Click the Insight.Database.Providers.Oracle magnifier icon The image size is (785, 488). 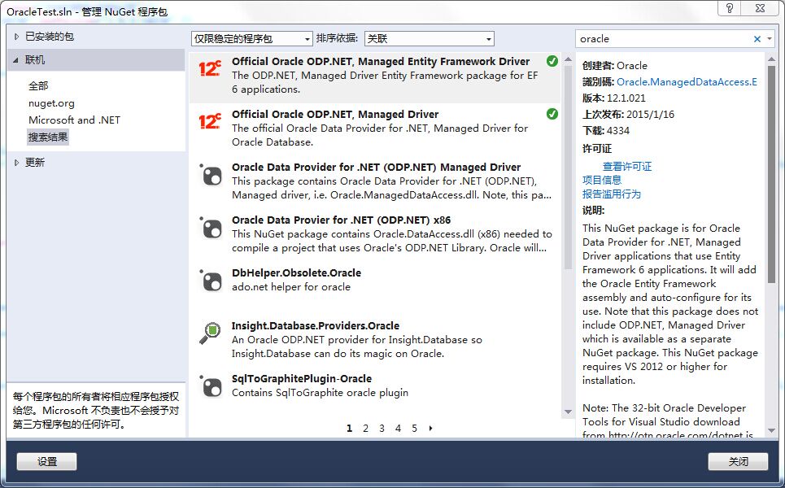coord(210,333)
